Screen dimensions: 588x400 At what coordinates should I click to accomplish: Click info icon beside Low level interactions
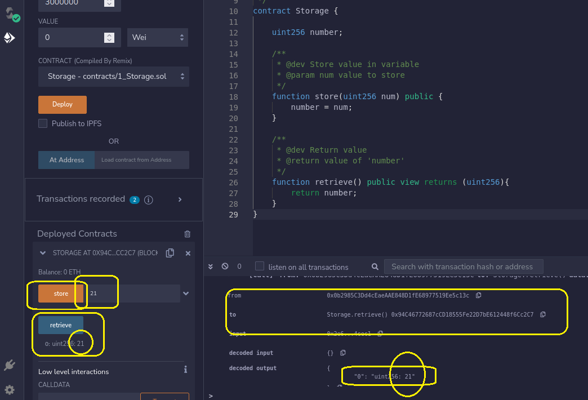185,370
